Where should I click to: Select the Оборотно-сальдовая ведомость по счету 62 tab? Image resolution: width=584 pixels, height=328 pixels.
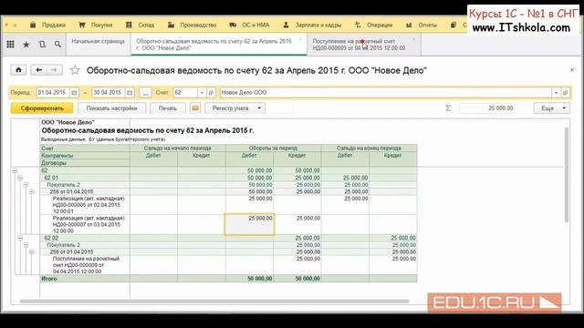point(218,45)
